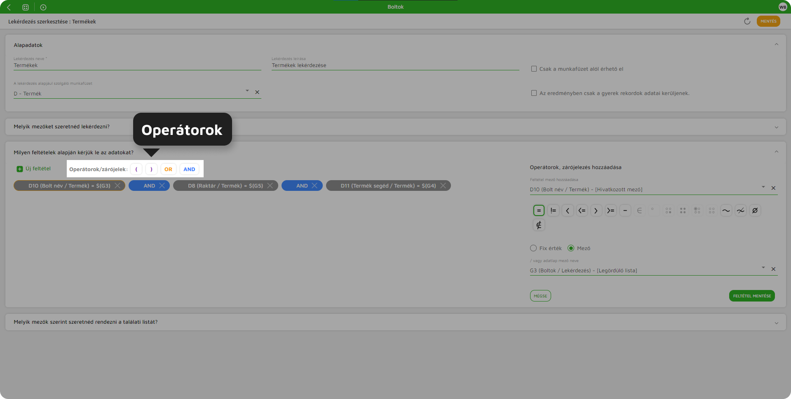
Task: Click the 'Lekérdezés szerkesztése : Termékek' title
Action: pyautogui.click(x=52, y=21)
